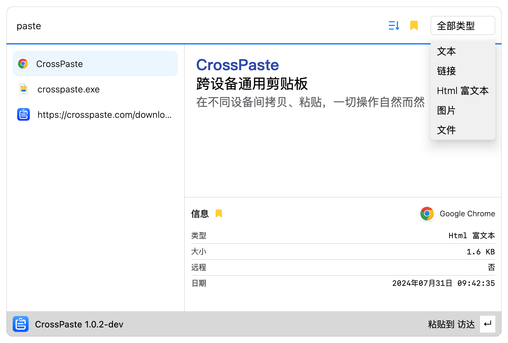508x343 pixels.
Task: Click the CrossPaste app logo in footer
Action: tap(21, 324)
